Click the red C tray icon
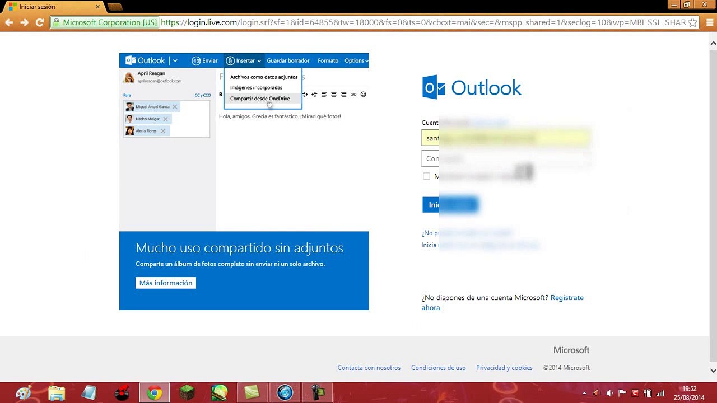 click(x=635, y=393)
